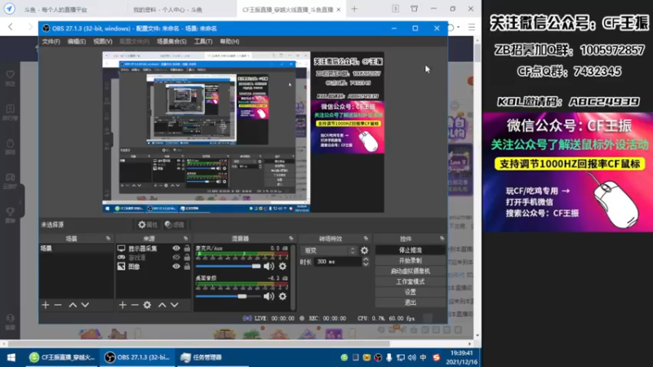Move the scene up in the Scenes panel
Viewport: 653px width, 367px height.
click(x=73, y=305)
